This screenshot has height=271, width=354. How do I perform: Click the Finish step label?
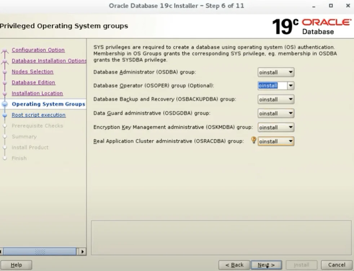tap(19, 158)
